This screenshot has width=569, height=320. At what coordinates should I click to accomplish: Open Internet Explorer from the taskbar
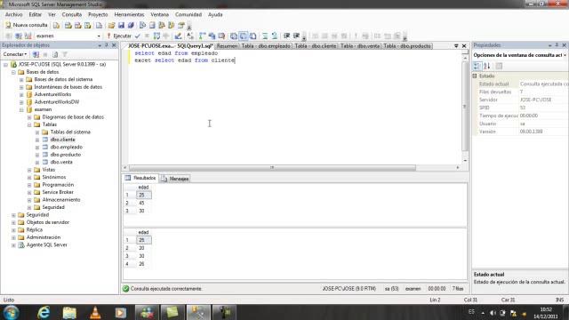pyautogui.click(x=44, y=312)
